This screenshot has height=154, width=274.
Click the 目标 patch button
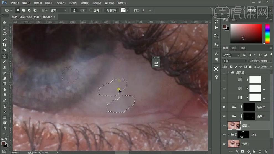(83, 10)
